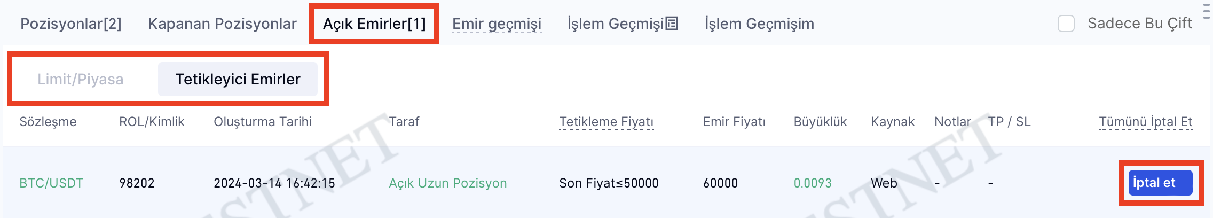Select the Açık Emirler[1] tab
This screenshot has height=218, width=1213.
click(x=374, y=24)
